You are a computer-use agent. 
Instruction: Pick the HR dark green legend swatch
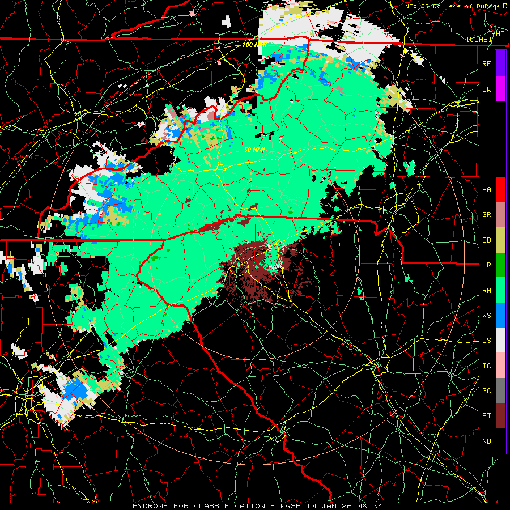pyautogui.click(x=500, y=265)
